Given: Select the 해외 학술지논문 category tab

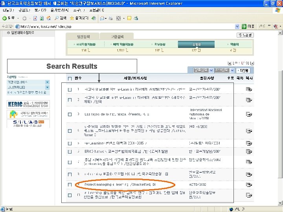Looking at the screenshot, I should click(123, 44).
